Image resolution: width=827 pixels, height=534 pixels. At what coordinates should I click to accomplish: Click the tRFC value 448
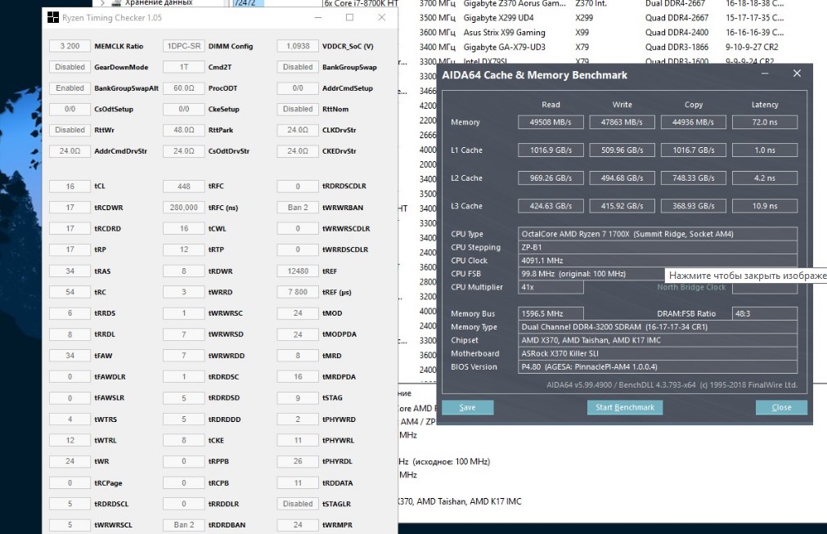point(183,186)
